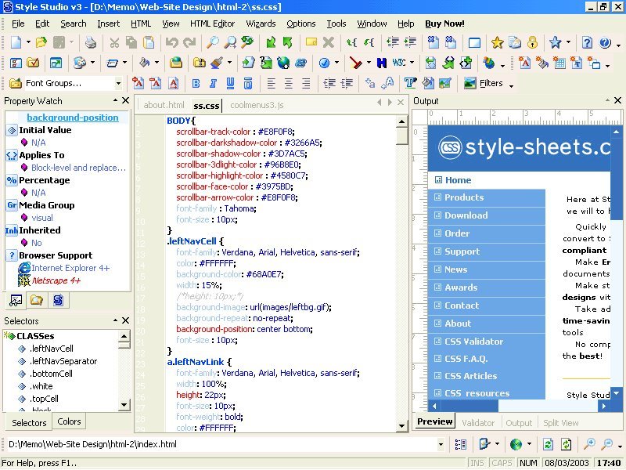Toggle the INS status indicator
This screenshot has height=470, width=626.
477,463
